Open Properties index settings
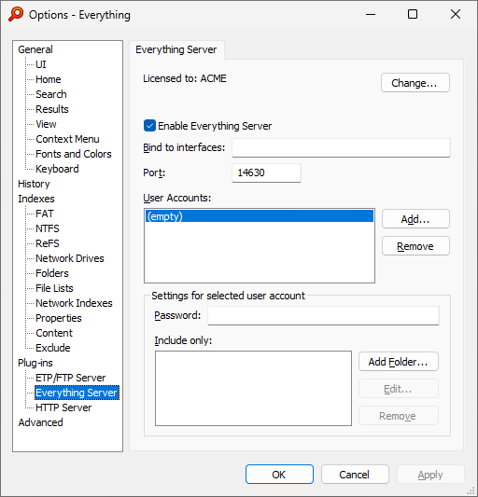The height and width of the screenshot is (497, 478). click(59, 318)
